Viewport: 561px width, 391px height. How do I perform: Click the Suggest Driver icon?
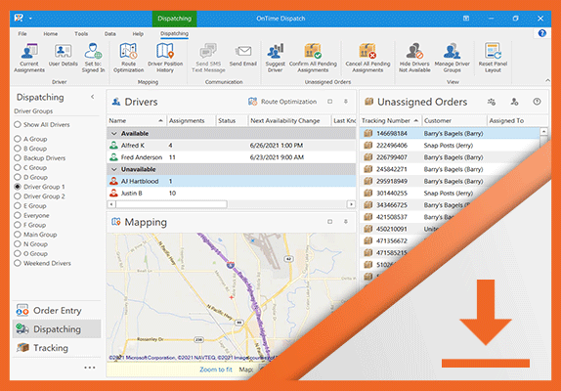[x=276, y=58]
